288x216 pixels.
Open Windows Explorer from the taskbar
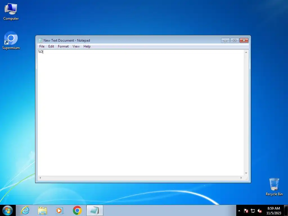(42, 210)
